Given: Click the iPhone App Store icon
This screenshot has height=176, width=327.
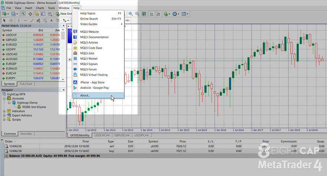Looking at the screenshot, I should (75, 82).
